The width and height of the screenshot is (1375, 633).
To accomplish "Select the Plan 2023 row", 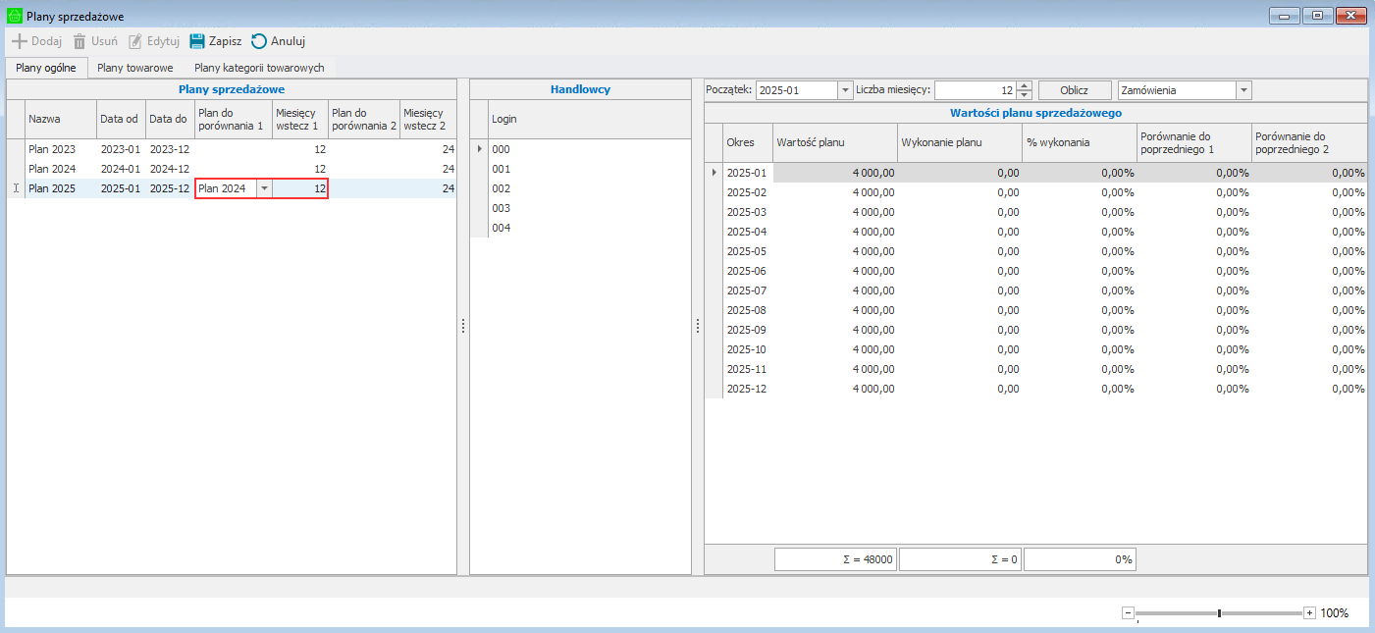I will click(51, 149).
